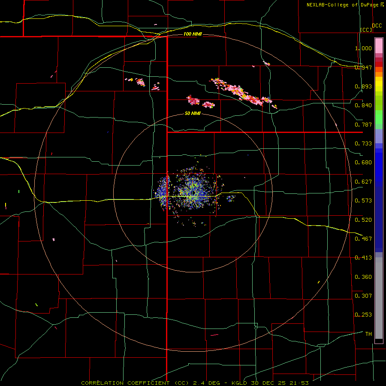Viewport: 386px width, 386px height.
Task: Click the DCC label above the scale
Action: 377,26
